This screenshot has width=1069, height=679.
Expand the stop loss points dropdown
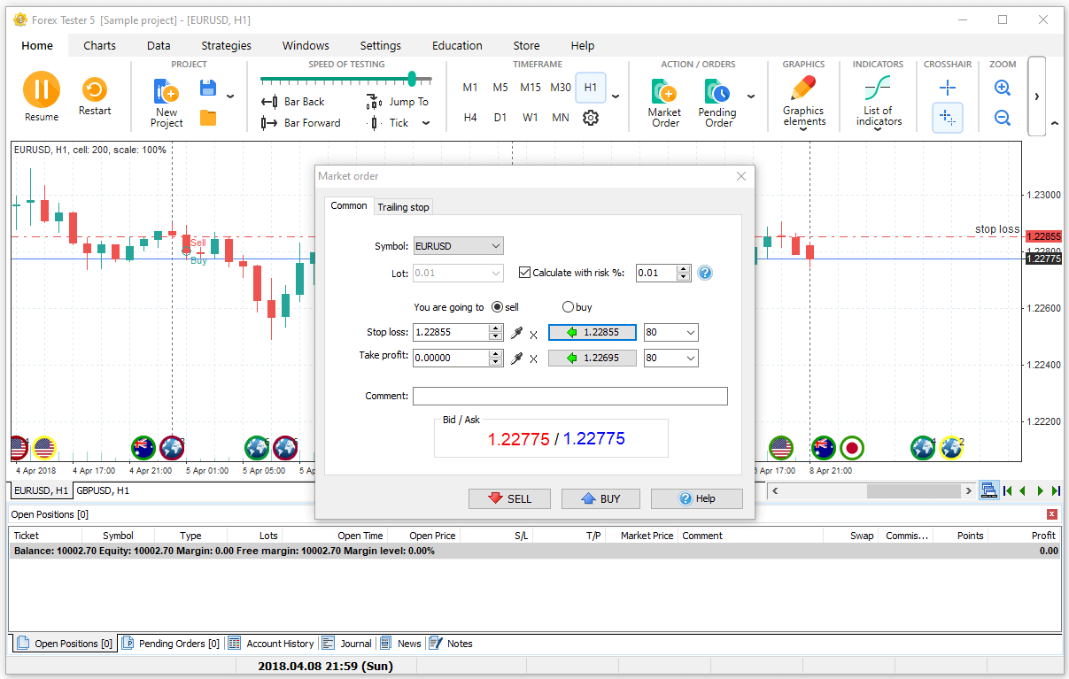coord(690,333)
